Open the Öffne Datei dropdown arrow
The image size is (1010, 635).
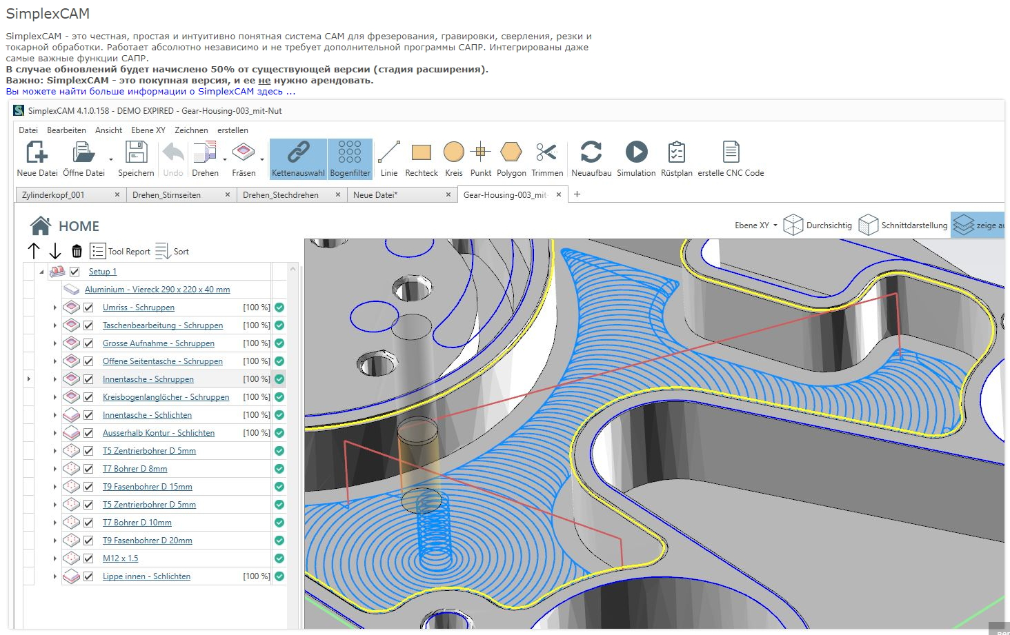pyautogui.click(x=111, y=159)
